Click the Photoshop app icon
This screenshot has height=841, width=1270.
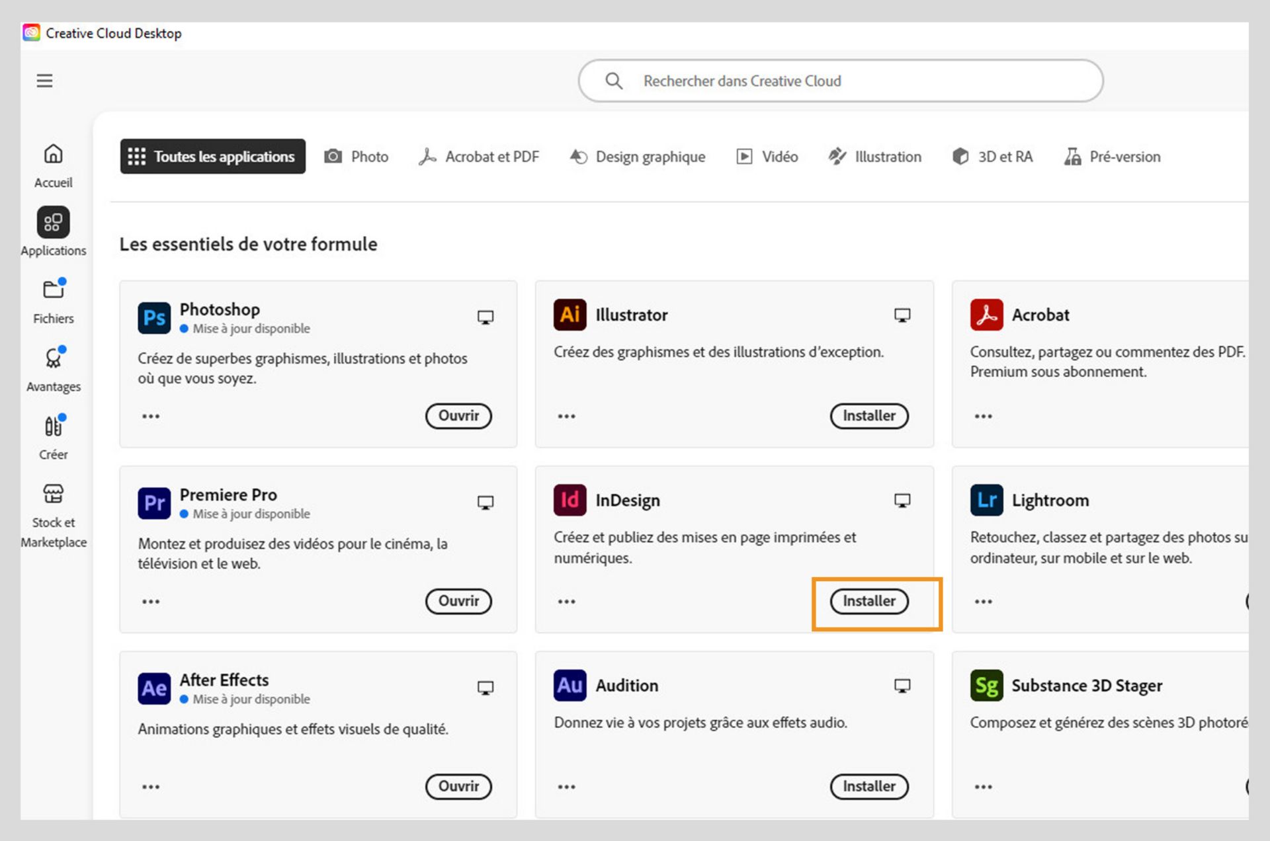tap(154, 317)
